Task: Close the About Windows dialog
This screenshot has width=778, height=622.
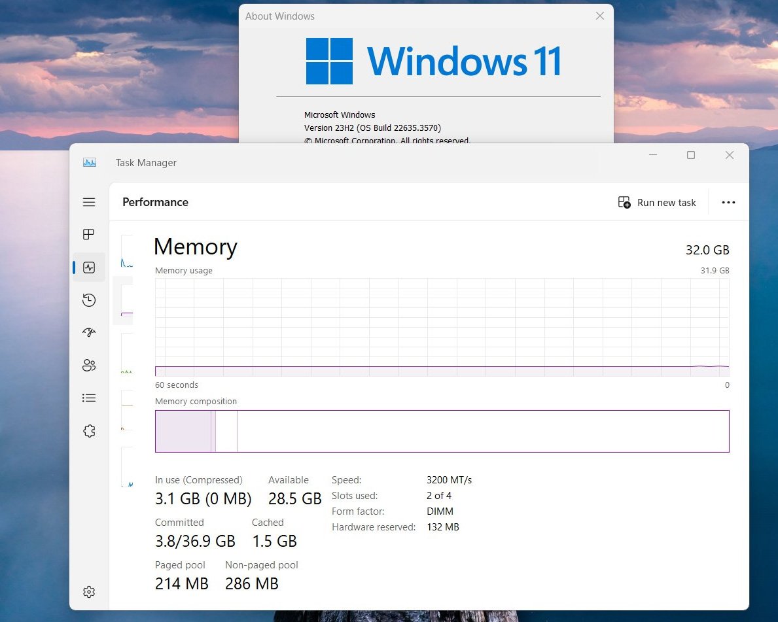Action: (599, 16)
